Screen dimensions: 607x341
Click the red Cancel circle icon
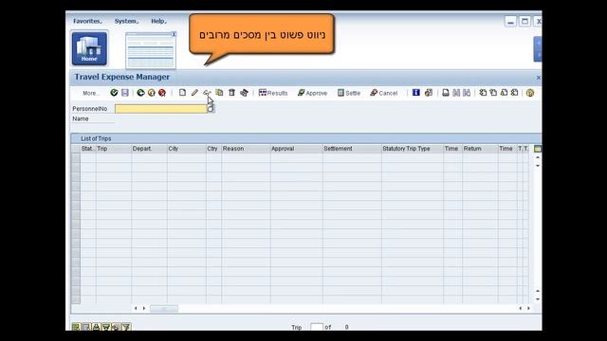pyautogui.click(x=162, y=93)
